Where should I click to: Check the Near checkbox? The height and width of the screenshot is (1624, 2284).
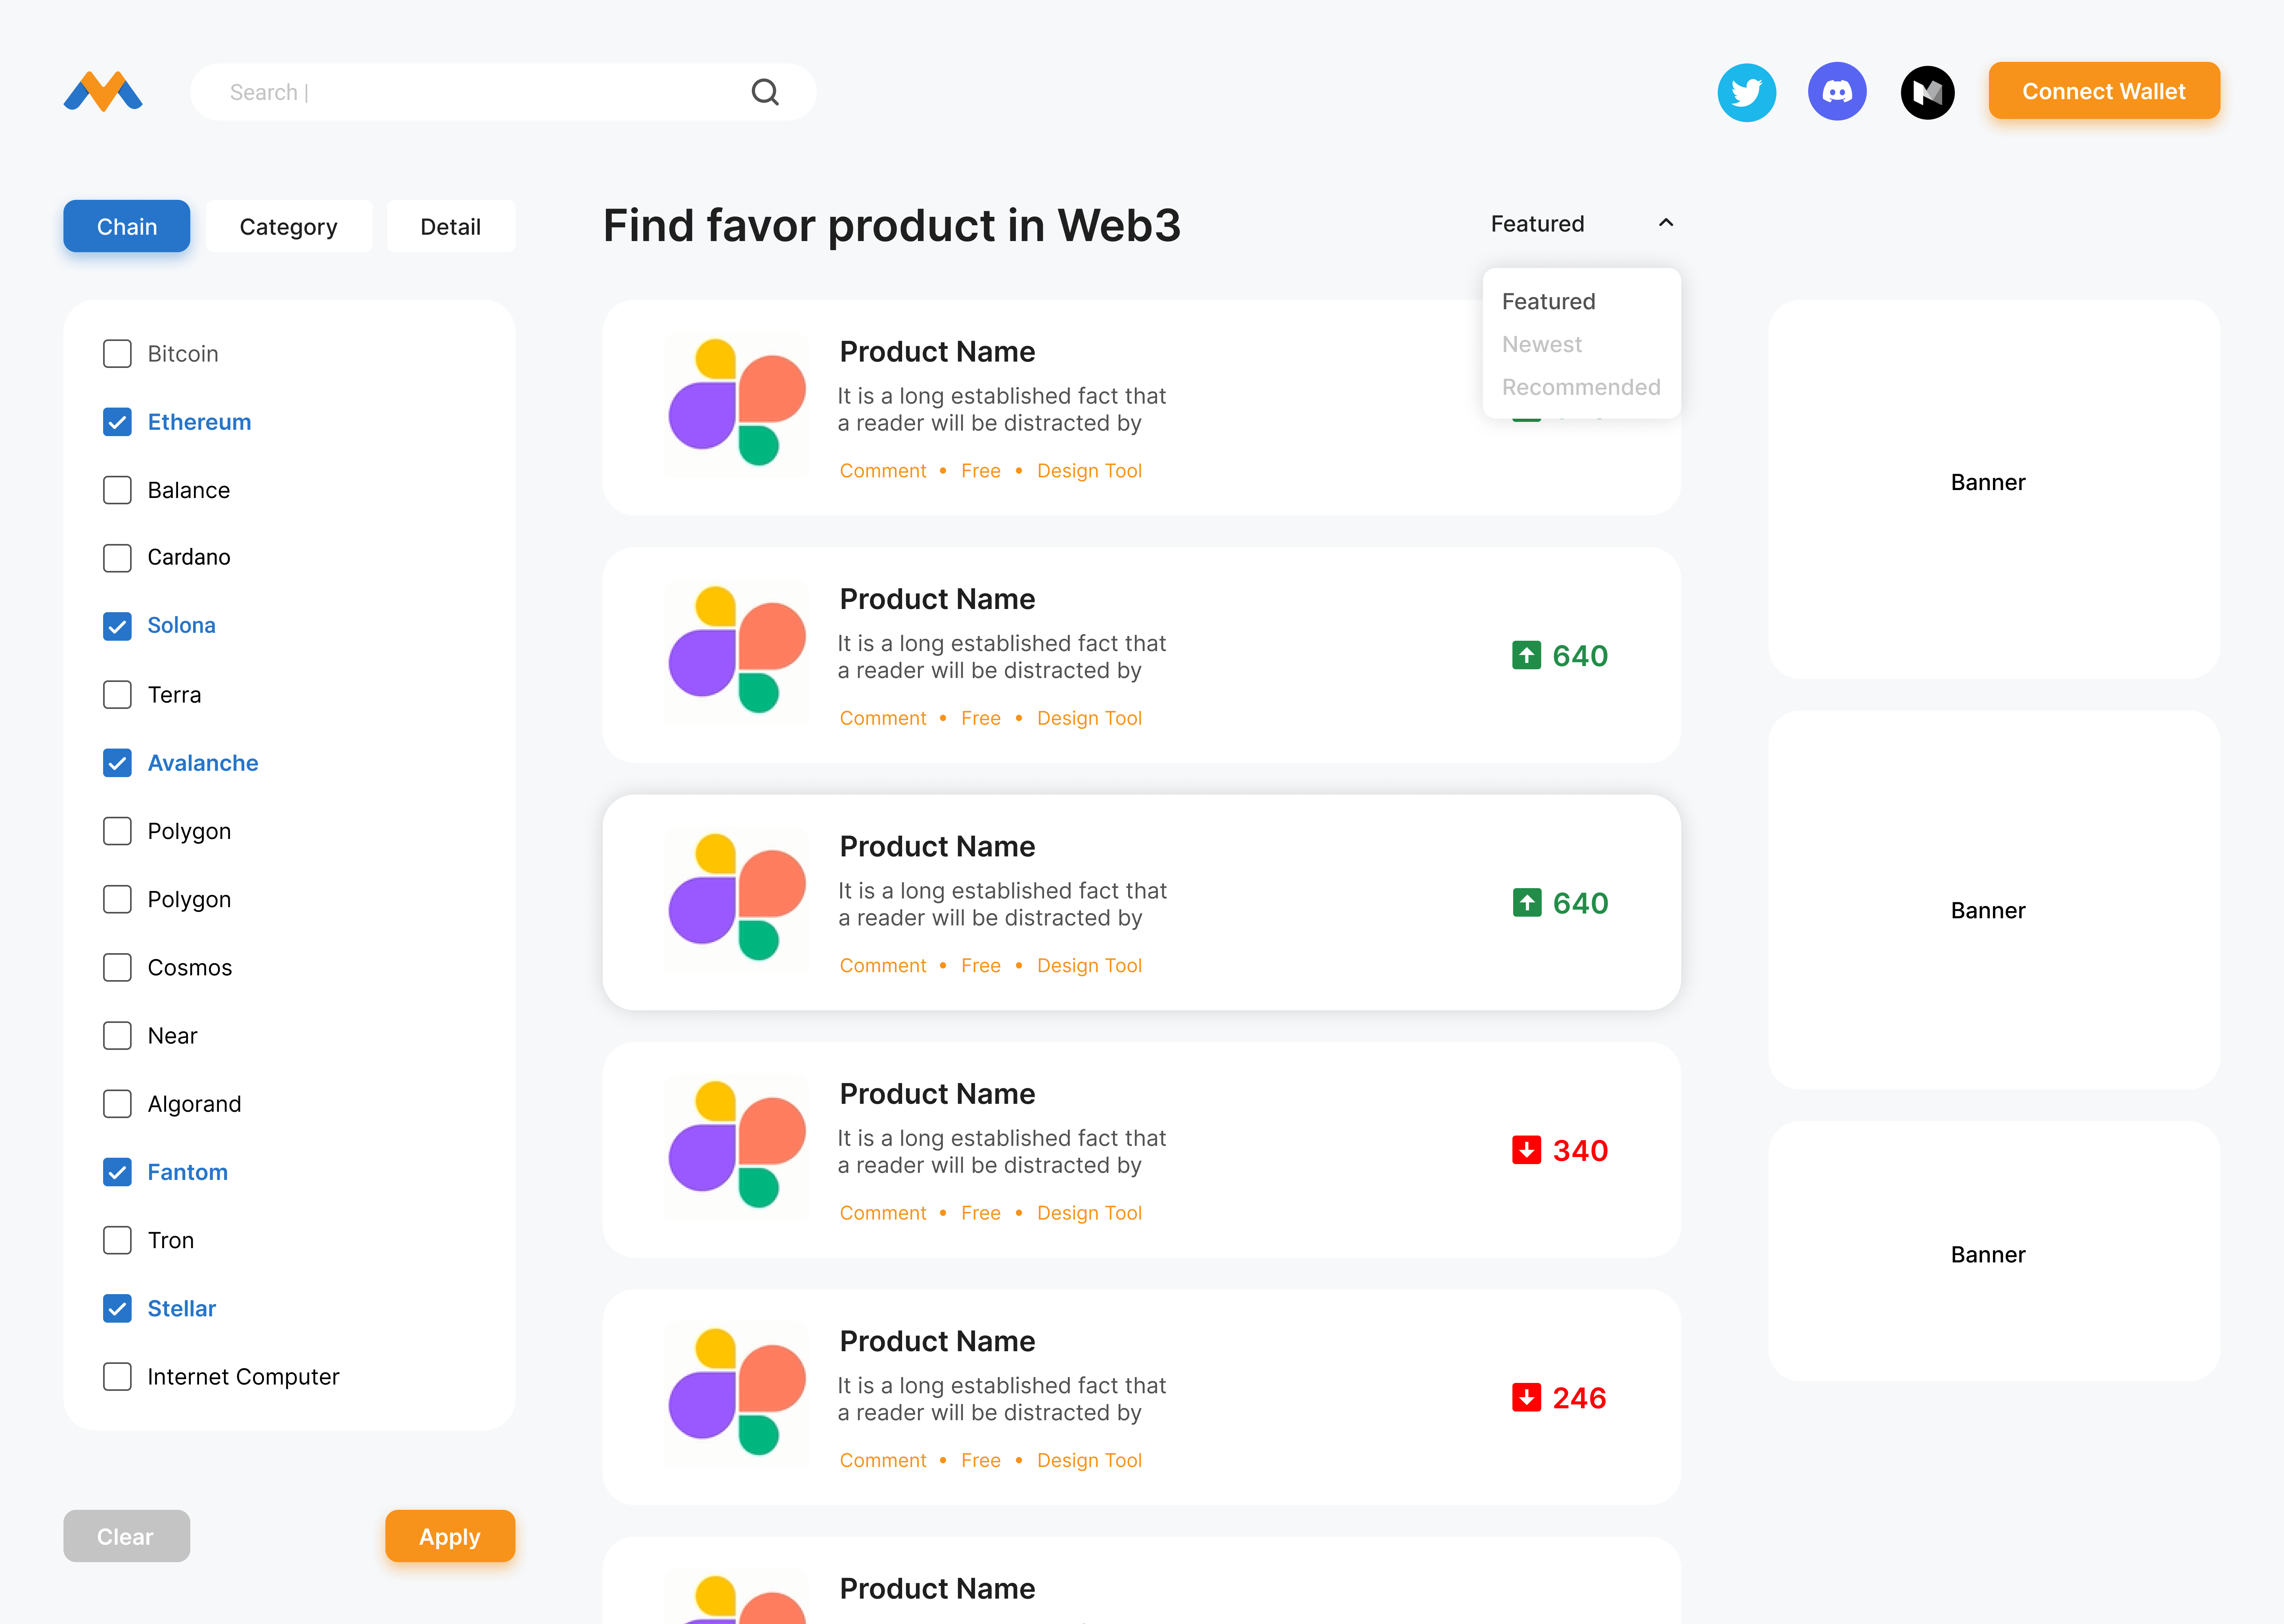tap(117, 1036)
